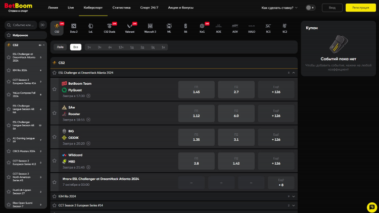The width and height of the screenshot is (379, 213).
Task: Open the CS2 Duels category
Action: pos(110,28)
